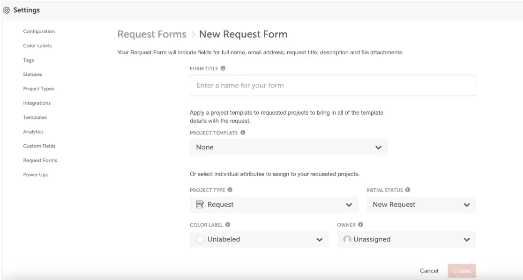This screenshot has width=523, height=280.
Task: Click the Form Title input field
Action: [333, 86]
